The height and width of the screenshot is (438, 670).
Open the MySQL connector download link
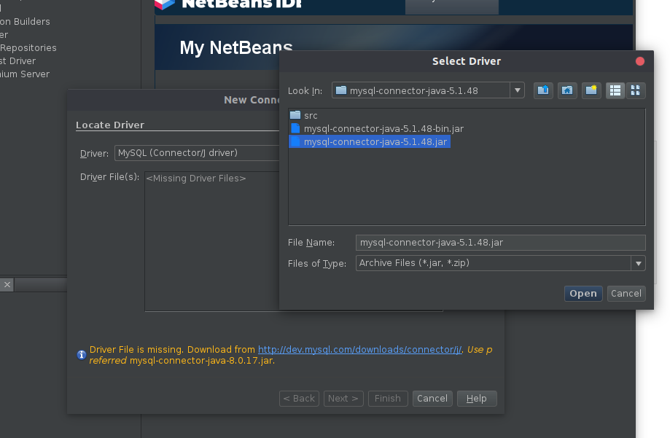[x=359, y=350]
